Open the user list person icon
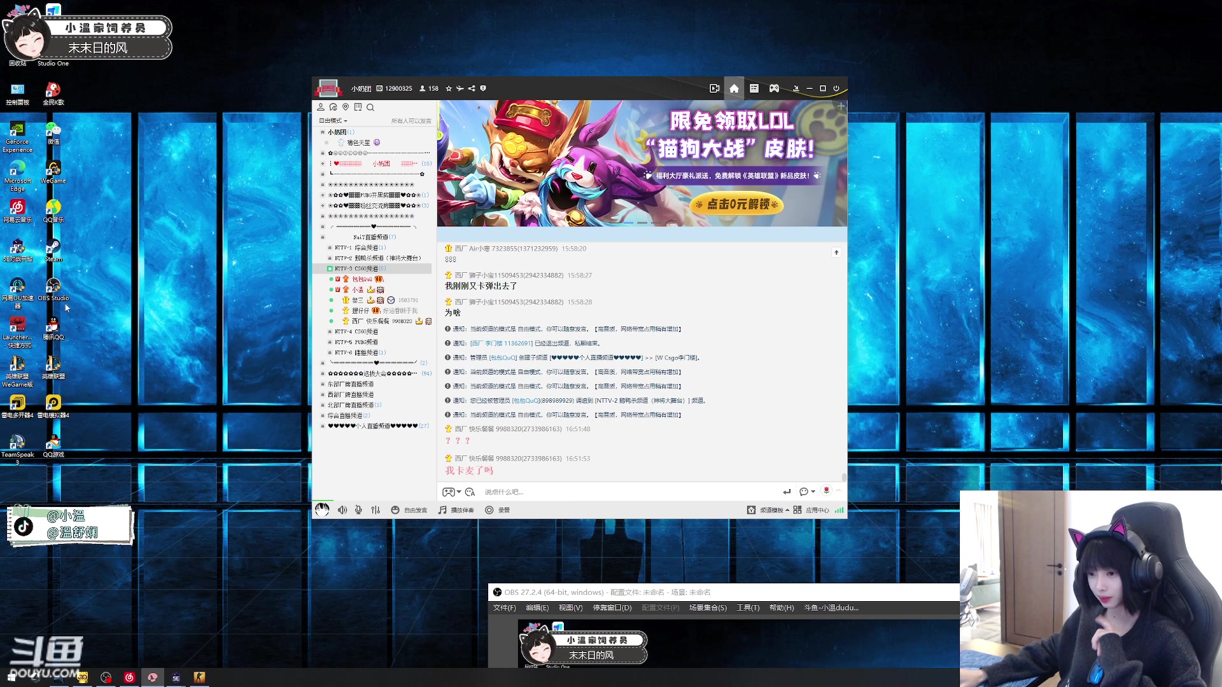The width and height of the screenshot is (1222, 687). click(x=321, y=107)
